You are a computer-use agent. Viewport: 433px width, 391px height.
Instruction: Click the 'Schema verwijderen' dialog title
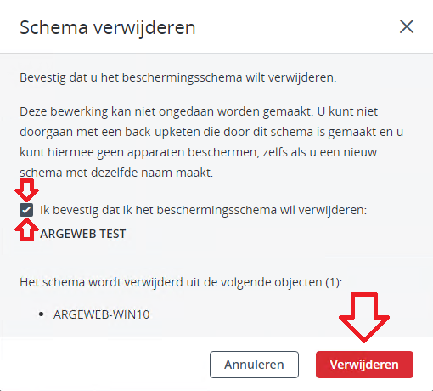[108, 28]
